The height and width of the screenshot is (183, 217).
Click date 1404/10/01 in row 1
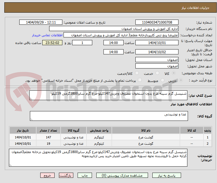(x=23, y=137)
